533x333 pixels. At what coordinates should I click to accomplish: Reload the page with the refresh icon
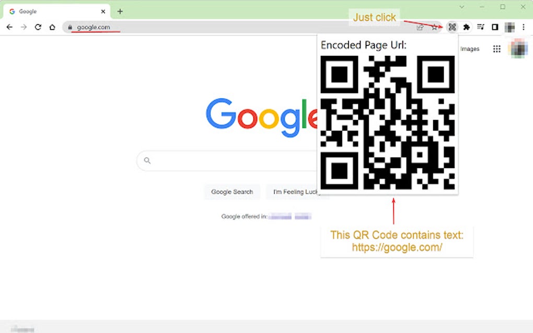38,27
